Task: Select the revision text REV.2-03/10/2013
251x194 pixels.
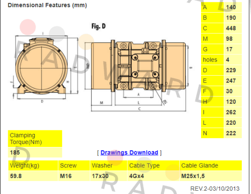Action: [x=215, y=189]
